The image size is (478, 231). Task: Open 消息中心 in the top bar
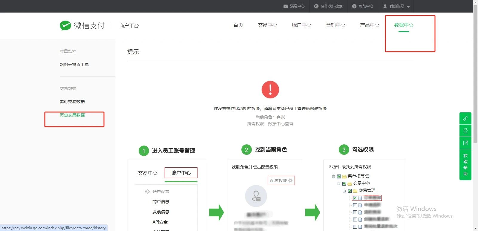297,6
